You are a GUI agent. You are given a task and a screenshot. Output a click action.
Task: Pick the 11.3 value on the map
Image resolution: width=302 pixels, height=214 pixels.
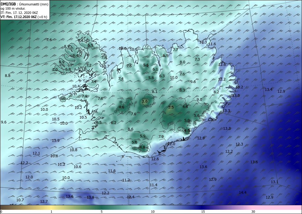(x=203, y=42)
